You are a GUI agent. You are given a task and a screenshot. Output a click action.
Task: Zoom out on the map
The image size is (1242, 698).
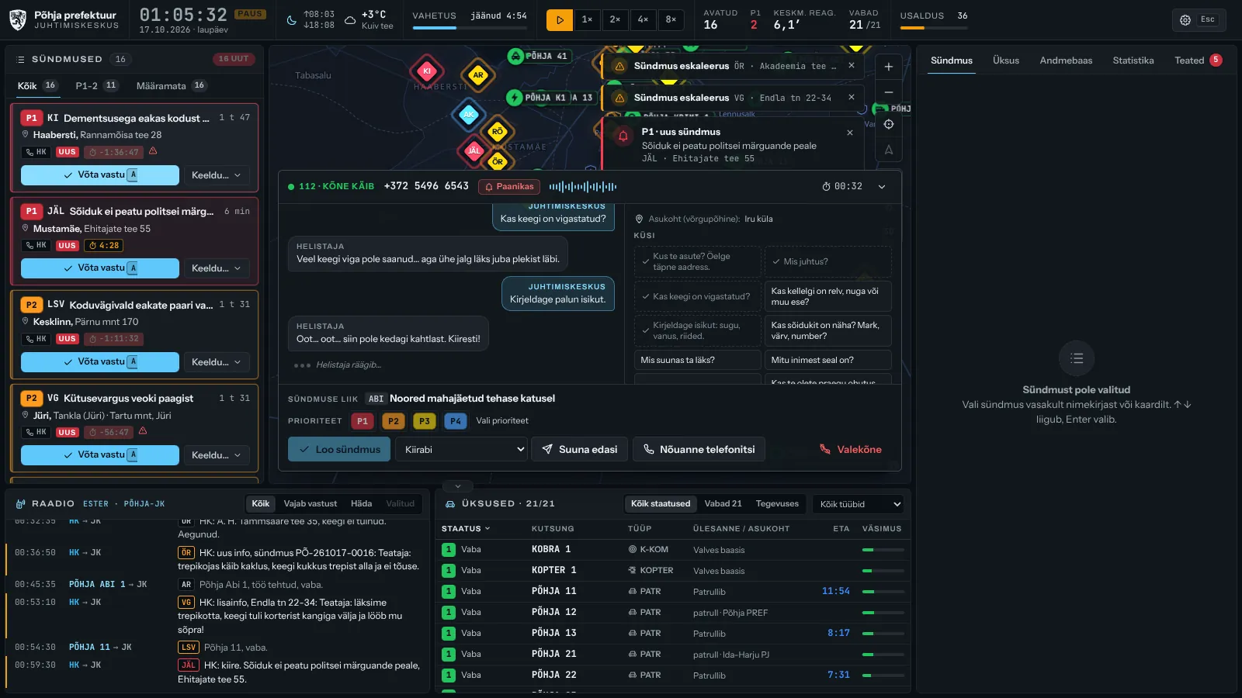pyautogui.click(x=889, y=92)
